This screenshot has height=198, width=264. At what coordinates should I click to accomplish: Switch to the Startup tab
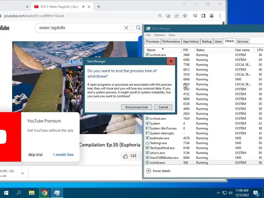(207, 42)
